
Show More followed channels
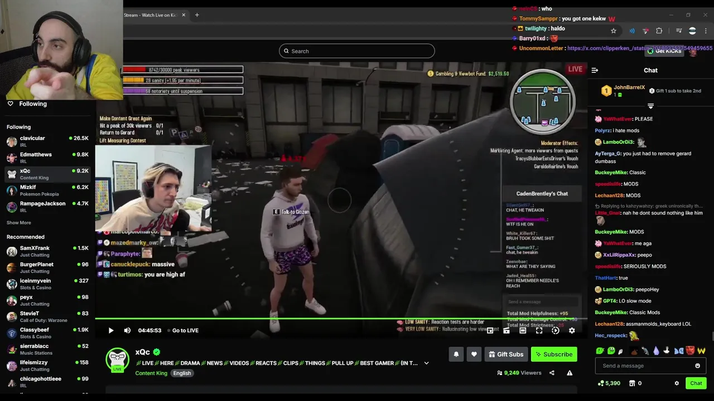pos(19,223)
